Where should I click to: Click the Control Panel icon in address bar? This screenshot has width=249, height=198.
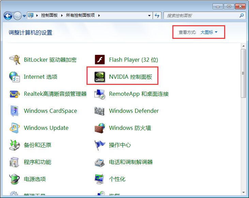pyautogui.click(x=31, y=15)
